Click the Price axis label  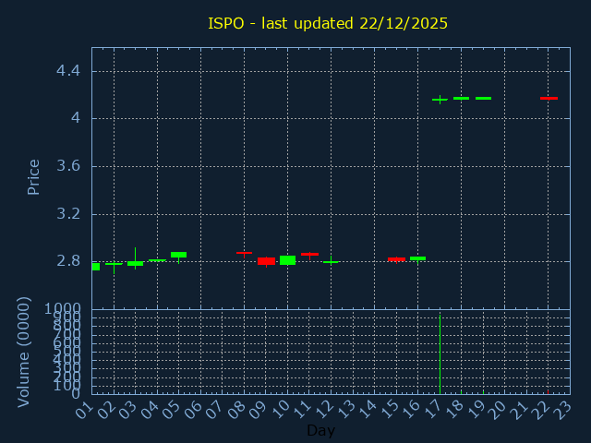(34, 176)
